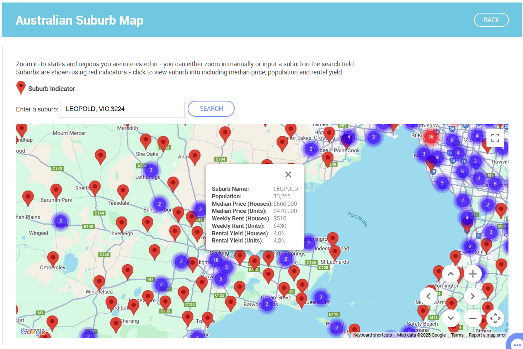Open the map camera controls icon
The width and height of the screenshot is (523, 349).
click(x=495, y=318)
